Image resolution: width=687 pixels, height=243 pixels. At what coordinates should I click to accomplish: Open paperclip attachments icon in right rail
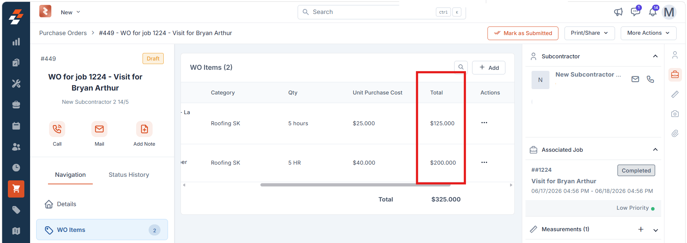click(675, 133)
